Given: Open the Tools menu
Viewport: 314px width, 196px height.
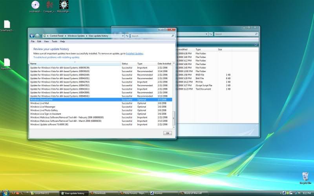Looking at the screenshot, I should coord(55,42).
